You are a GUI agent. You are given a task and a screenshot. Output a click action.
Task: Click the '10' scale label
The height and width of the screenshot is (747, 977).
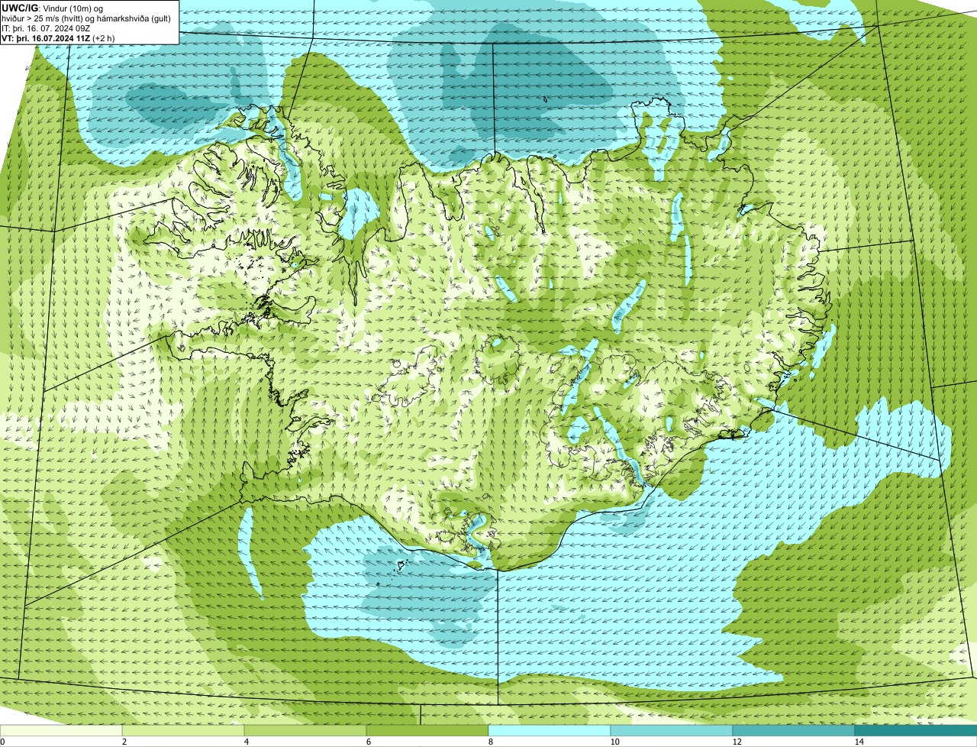pyautogui.click(x=614, y=742)
